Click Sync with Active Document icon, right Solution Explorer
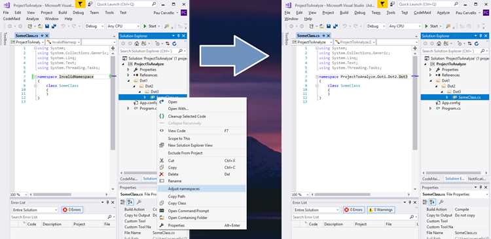 click(x=469, y=44)
